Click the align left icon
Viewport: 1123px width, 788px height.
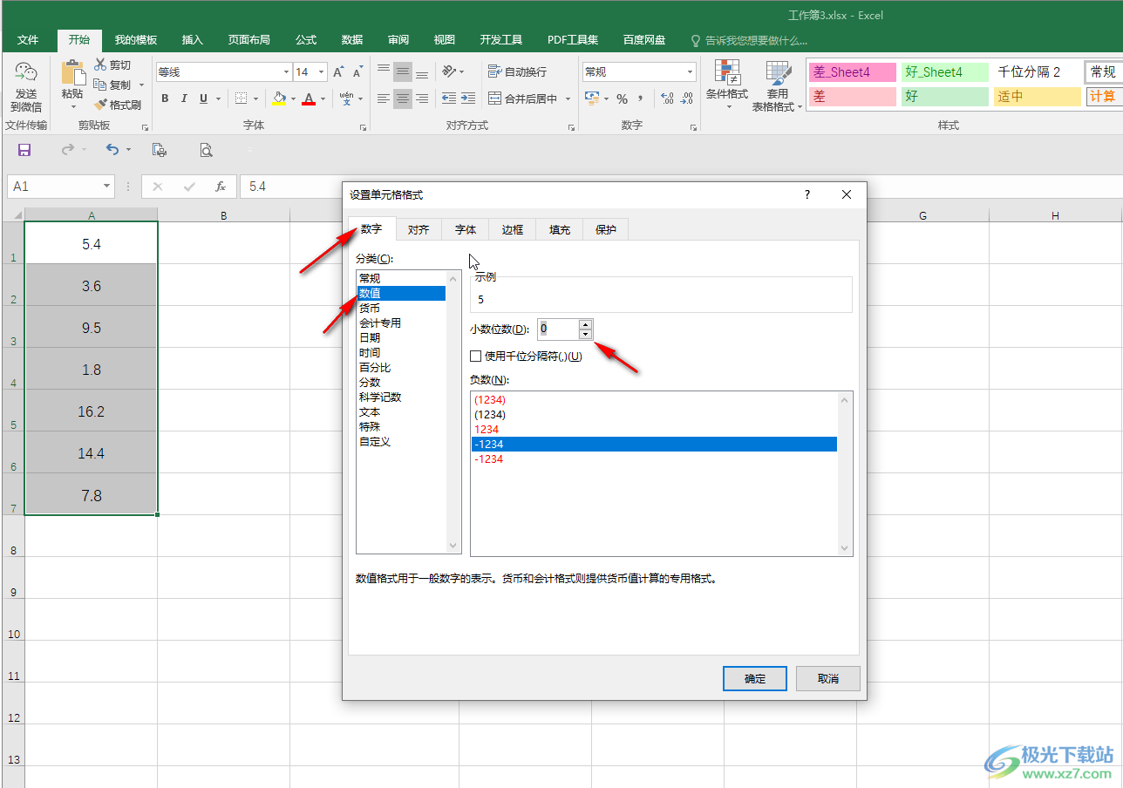[384, 99]
